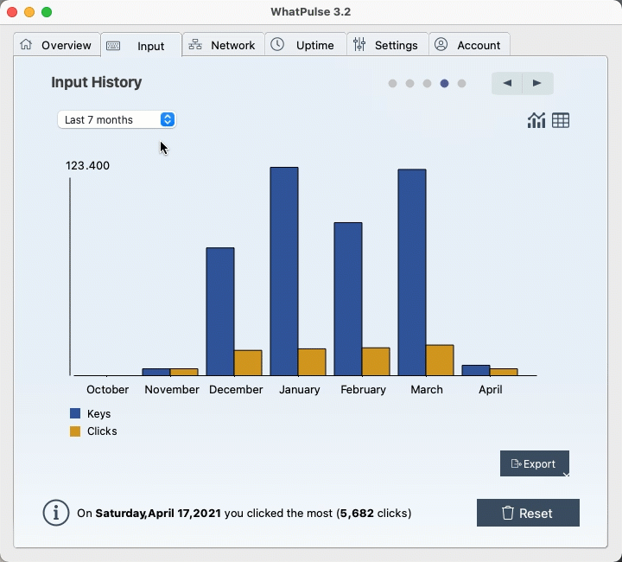Select the first page indicator dot
This screenshot has height=562, width=622.
click(392, 84)
